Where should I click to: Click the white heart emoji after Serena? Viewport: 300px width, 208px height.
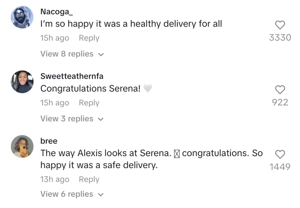[x=148, y=89]
